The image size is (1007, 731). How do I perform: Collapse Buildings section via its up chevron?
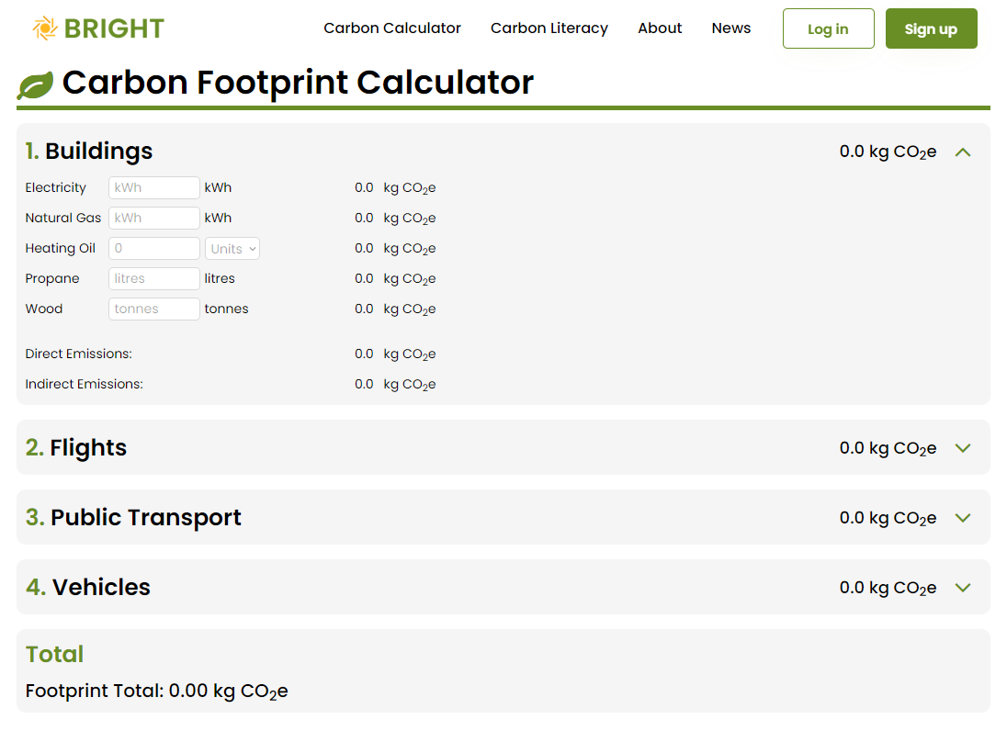tap(962, 152)
